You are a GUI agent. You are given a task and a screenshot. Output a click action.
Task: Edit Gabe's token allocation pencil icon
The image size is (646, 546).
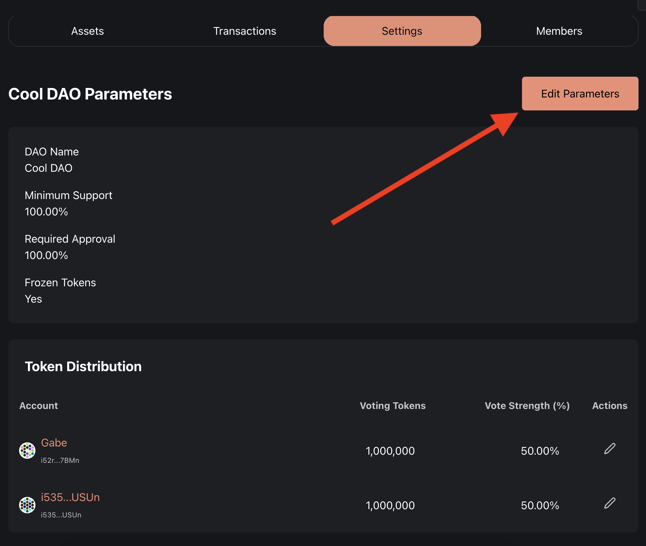click(x=610, y=449)
